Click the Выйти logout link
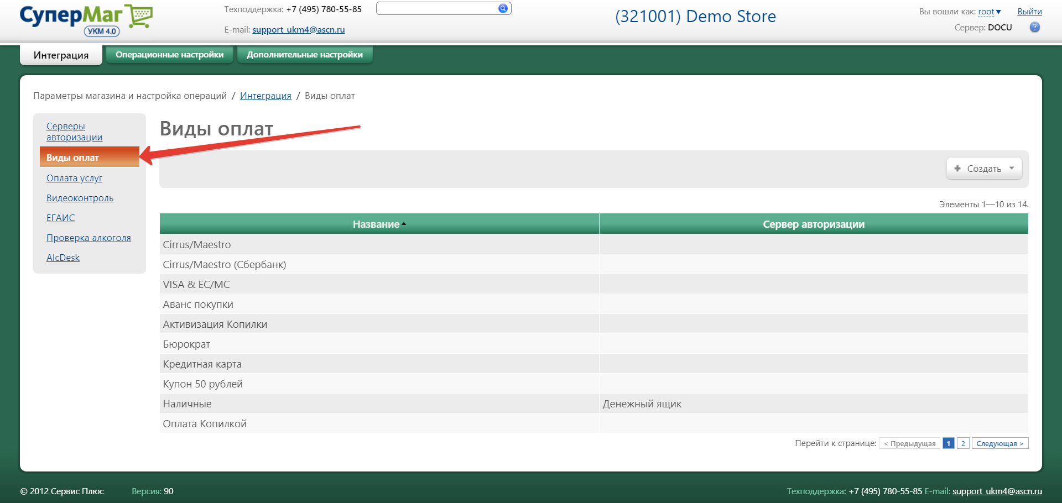The height and width of the screenshot is (503, 1062). 1029,12
